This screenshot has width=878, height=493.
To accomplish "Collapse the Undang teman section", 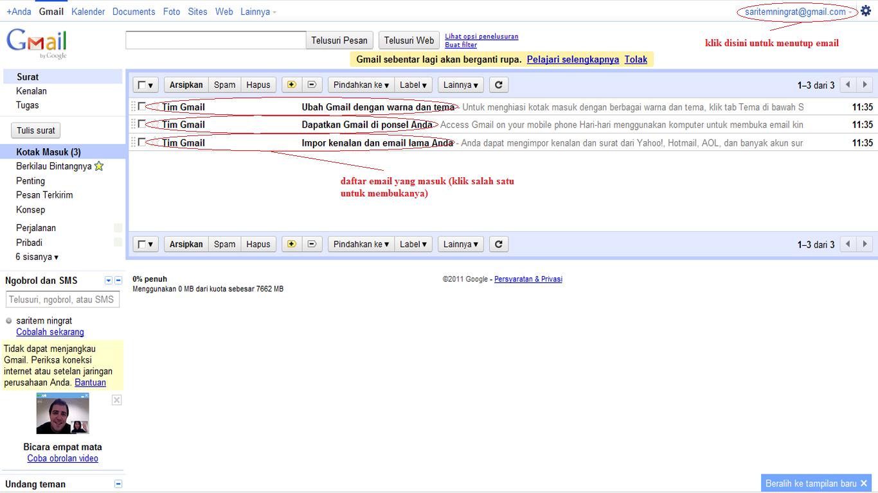I will [x=118, y=484].
